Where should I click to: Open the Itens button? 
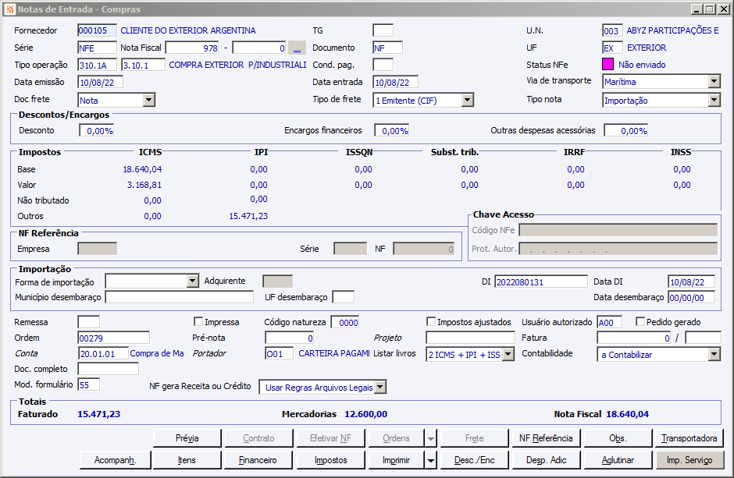[x=187, y=460]
